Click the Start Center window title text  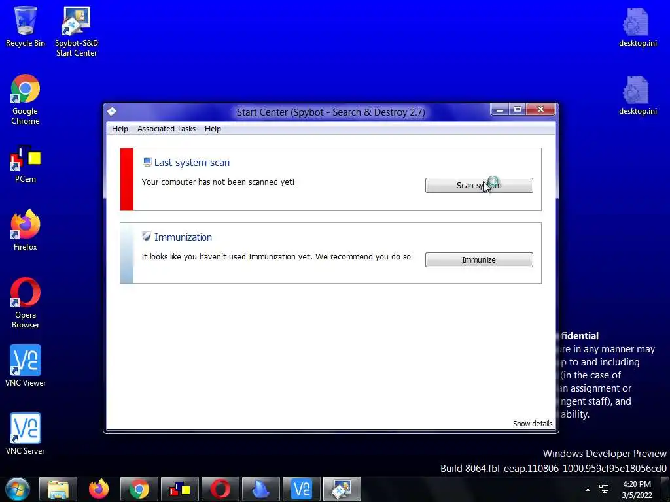pyautogui.click(x=330, y=112)
